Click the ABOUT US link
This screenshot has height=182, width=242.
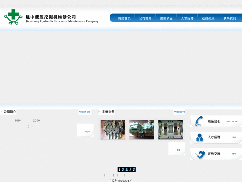coord(85,112)
